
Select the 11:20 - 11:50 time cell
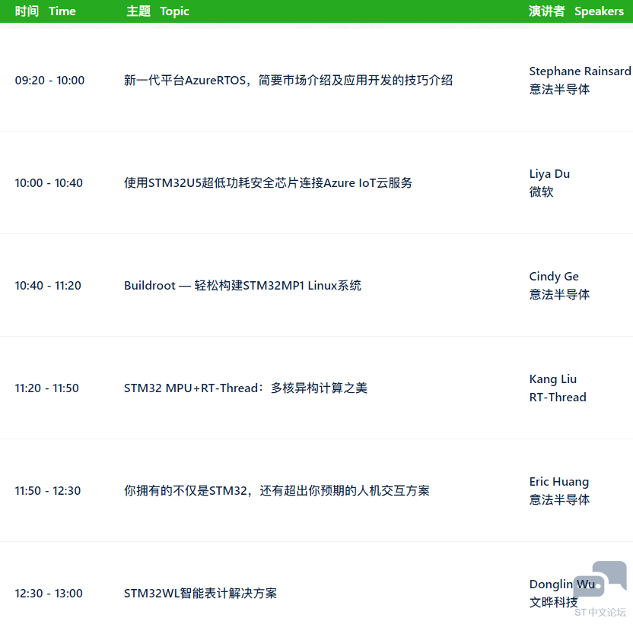47,388
